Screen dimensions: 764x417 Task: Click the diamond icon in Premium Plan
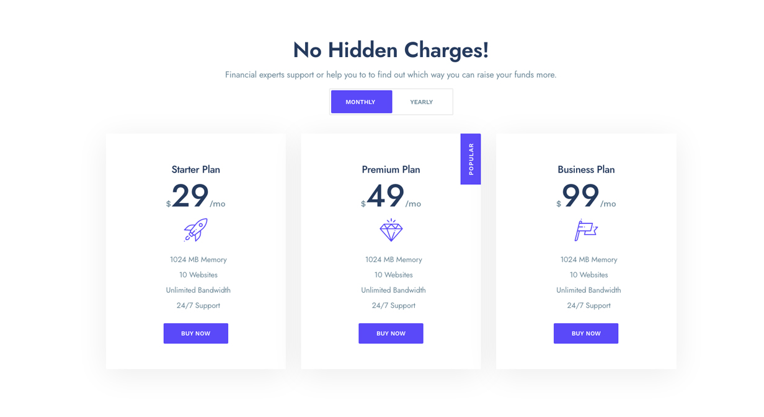[391, 230]
